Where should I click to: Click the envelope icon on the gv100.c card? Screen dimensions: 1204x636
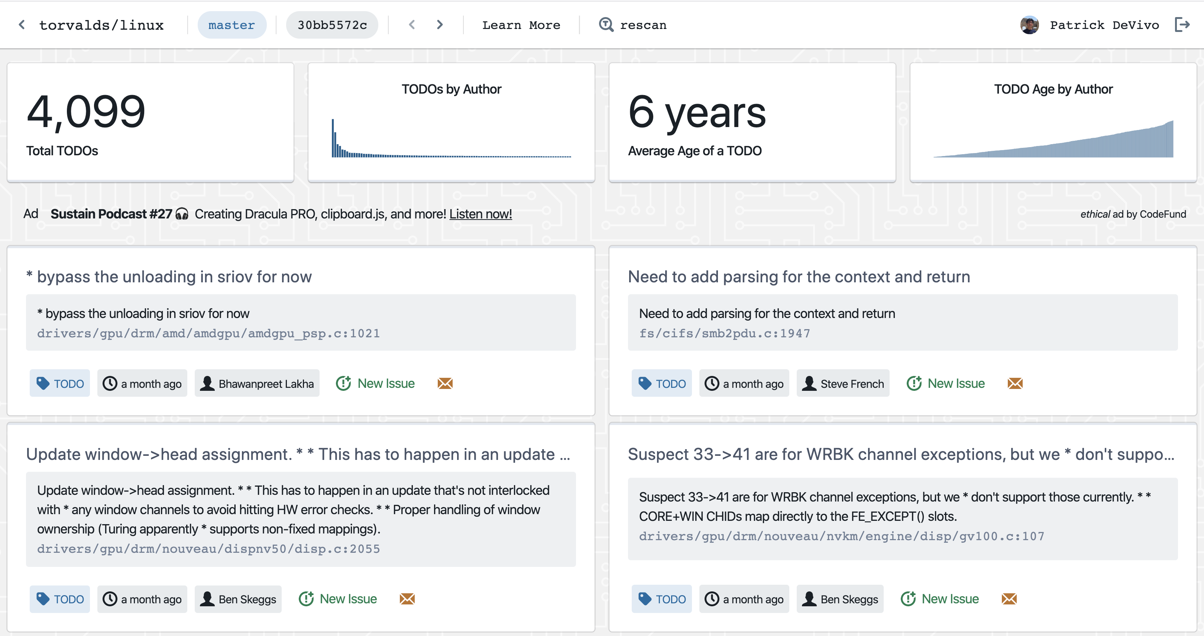(1009, 599)
